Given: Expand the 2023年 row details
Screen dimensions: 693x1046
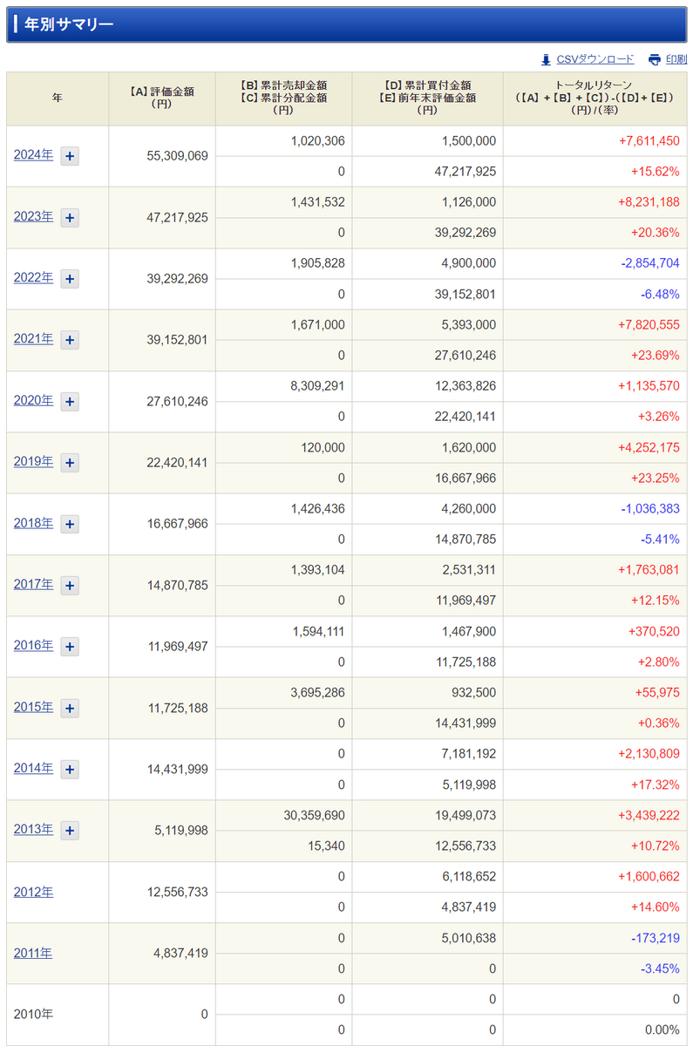Looking at the screenshot, I should 70,217.
